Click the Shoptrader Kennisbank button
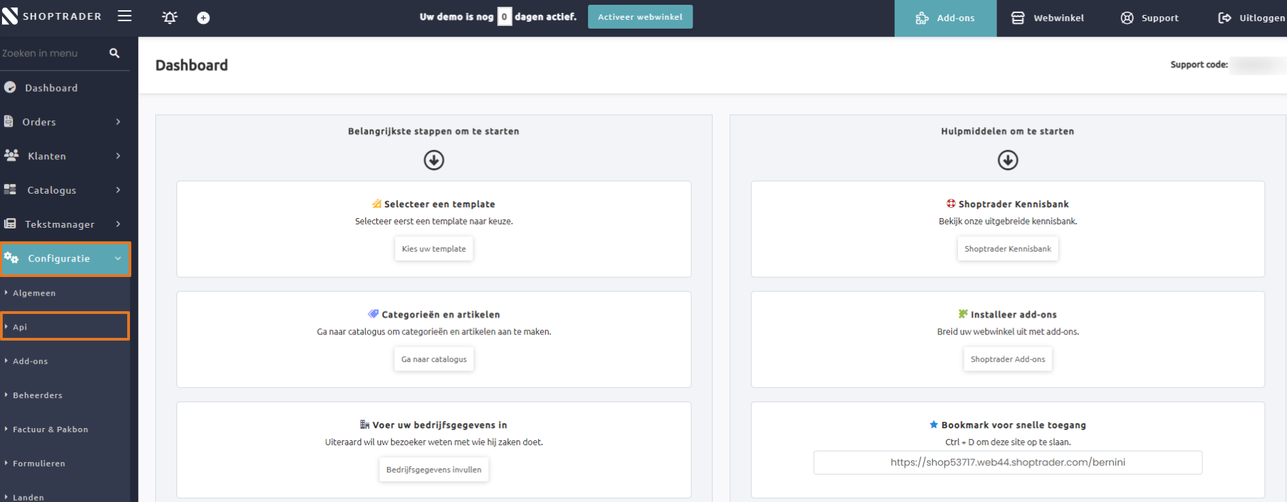Viewport: 1287px width, 502px height. pos(1008,249)
